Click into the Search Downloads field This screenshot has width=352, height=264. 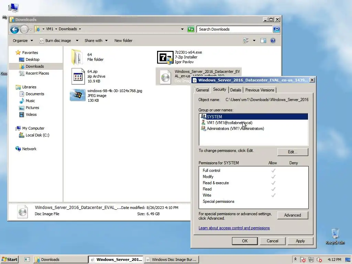point(234,29)
